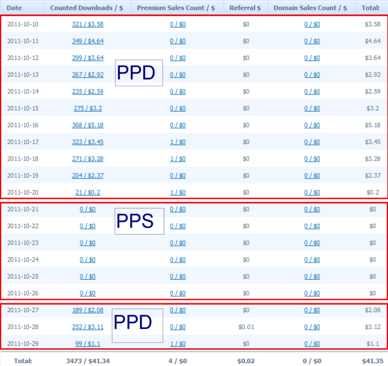Select the 2011-10-10 date cell

point(23,24)
